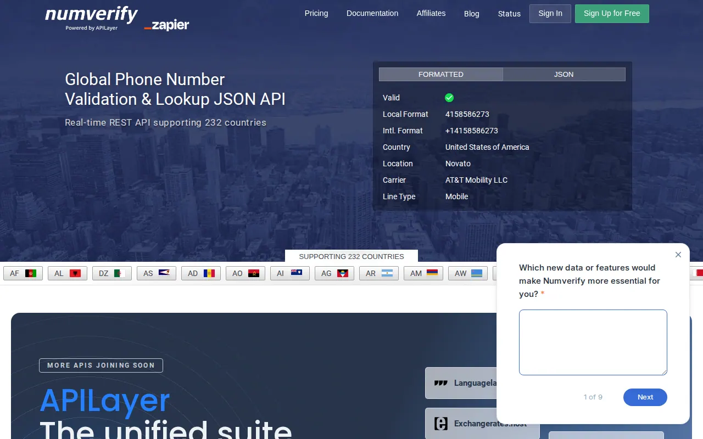The width and height of the screenshot is (703, 439).
Task: Check the Status page
Action: pos(509,14)
